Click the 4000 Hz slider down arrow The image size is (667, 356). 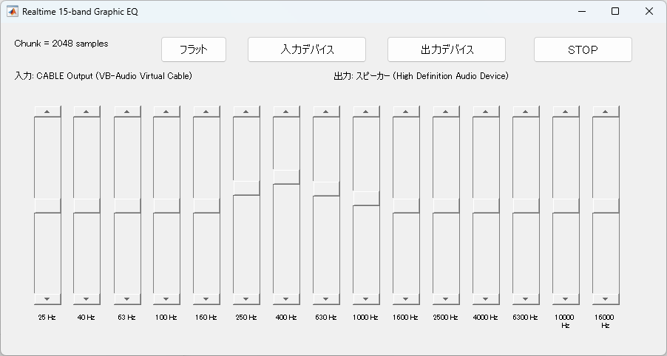tap(486, 299)
